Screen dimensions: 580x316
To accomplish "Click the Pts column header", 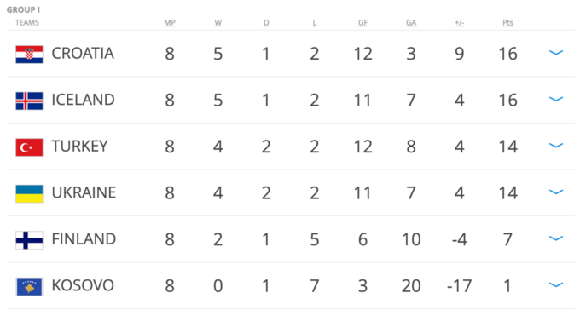I will (x=507, y=23).
